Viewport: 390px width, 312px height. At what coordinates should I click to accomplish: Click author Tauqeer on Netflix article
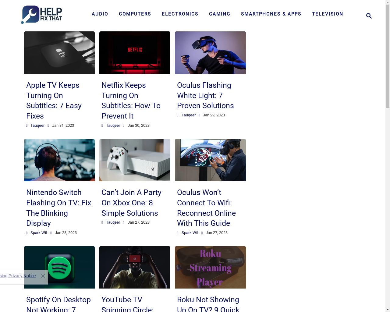pos(113,126)
